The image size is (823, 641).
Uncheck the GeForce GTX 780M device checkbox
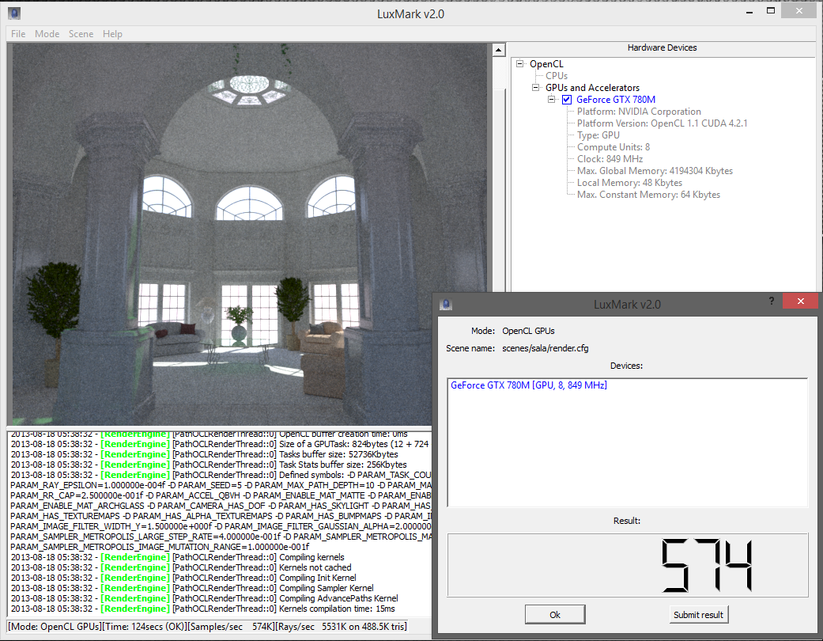point(567,99)
